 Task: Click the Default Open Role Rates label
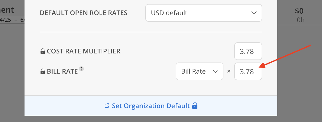(84, 13)
